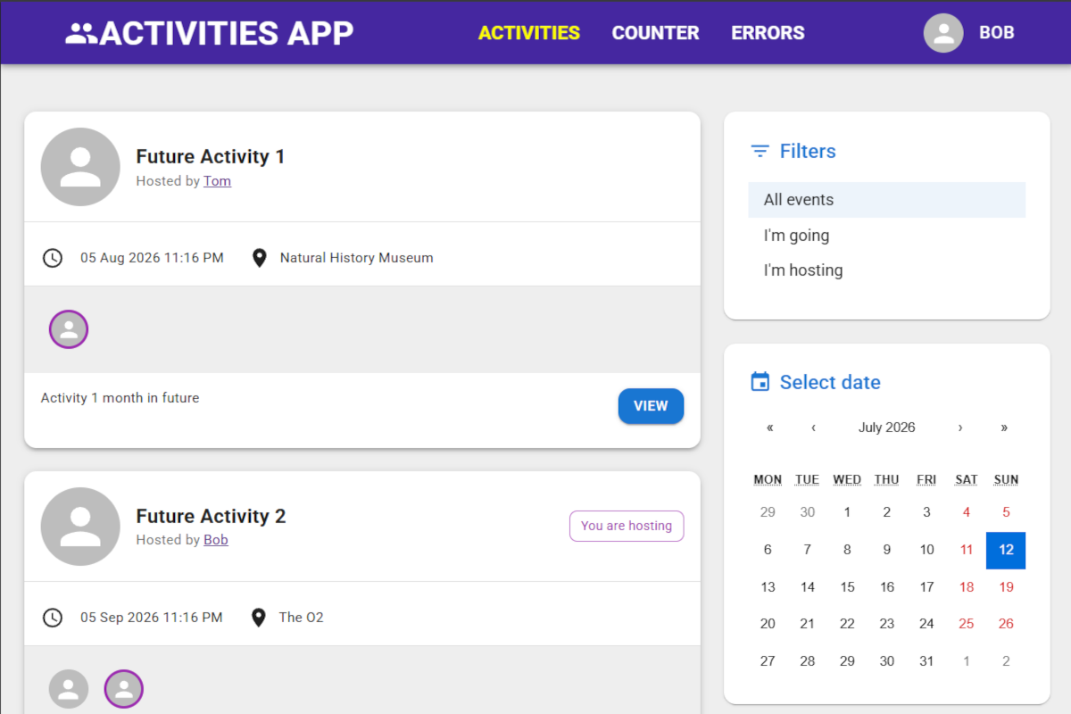The image size is (1071, 714).
Task: Click the View button for Future Activity 1
Action: coord(651,406)
